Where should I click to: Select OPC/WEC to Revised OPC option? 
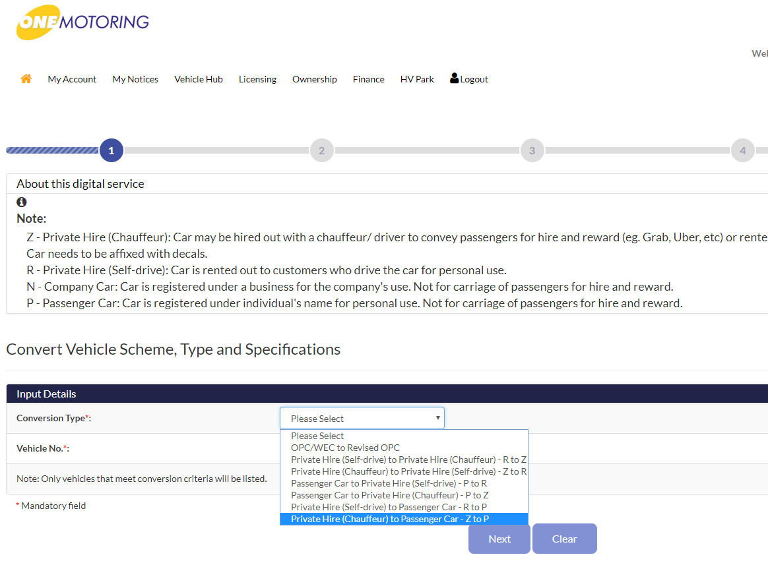point(345,448)
